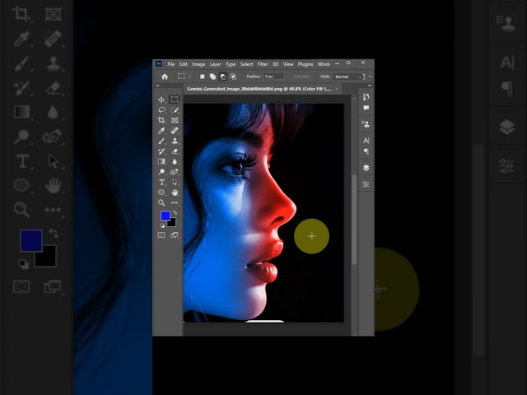
Task: Select the Spot Healing Brush tool
Action: click(175, 131)
